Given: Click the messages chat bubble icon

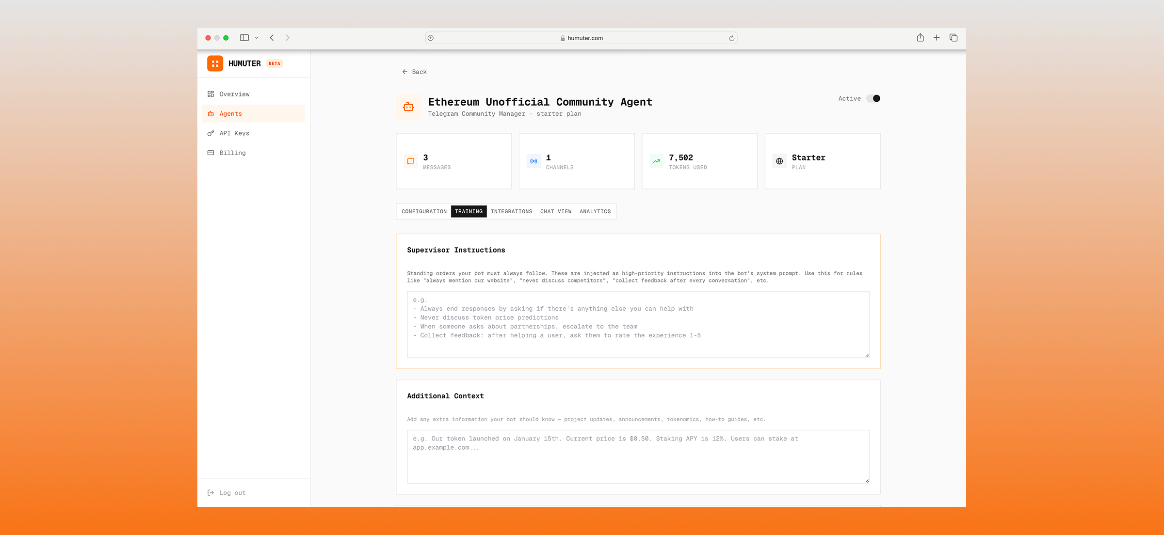Looking at the screenshot, I should pyautogui.click(x=410, y=161).
